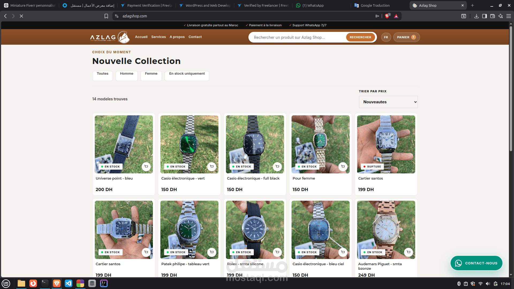
Task: Open Universe point - bleu product title
Action: pos(114,178)
